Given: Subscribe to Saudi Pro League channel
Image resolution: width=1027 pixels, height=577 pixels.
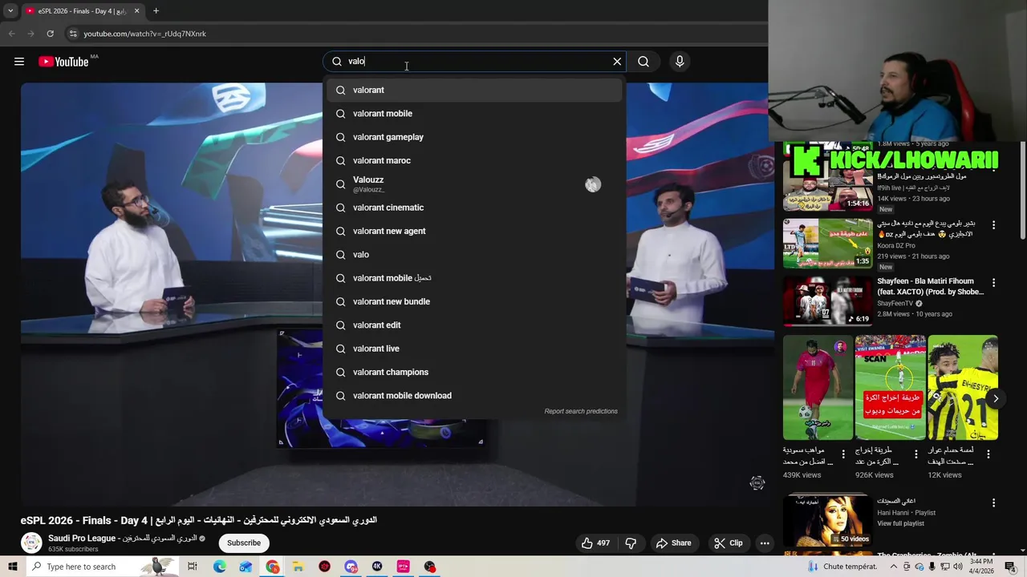Looking at the screenshot, I should 244,543.
